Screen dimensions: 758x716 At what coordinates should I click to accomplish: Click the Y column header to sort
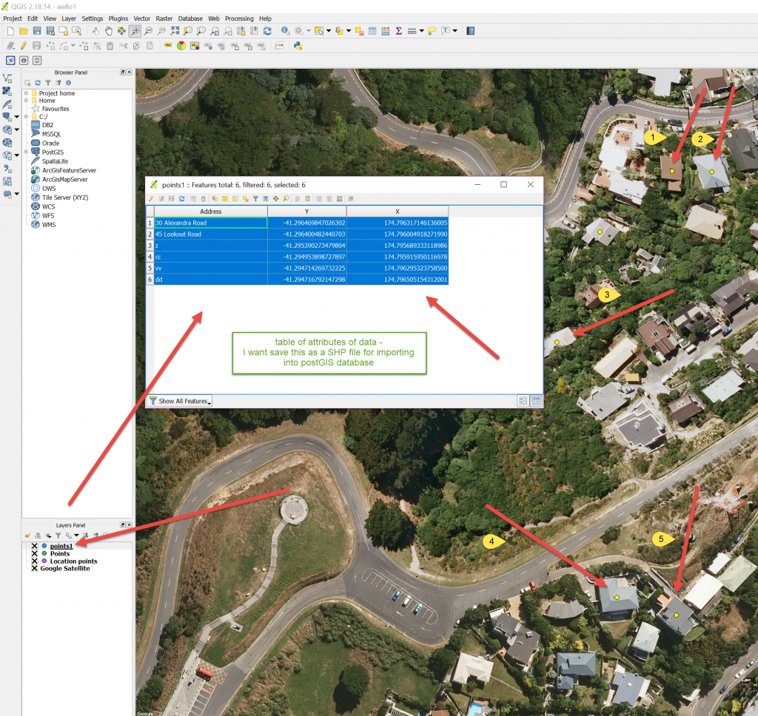point(307,212)
